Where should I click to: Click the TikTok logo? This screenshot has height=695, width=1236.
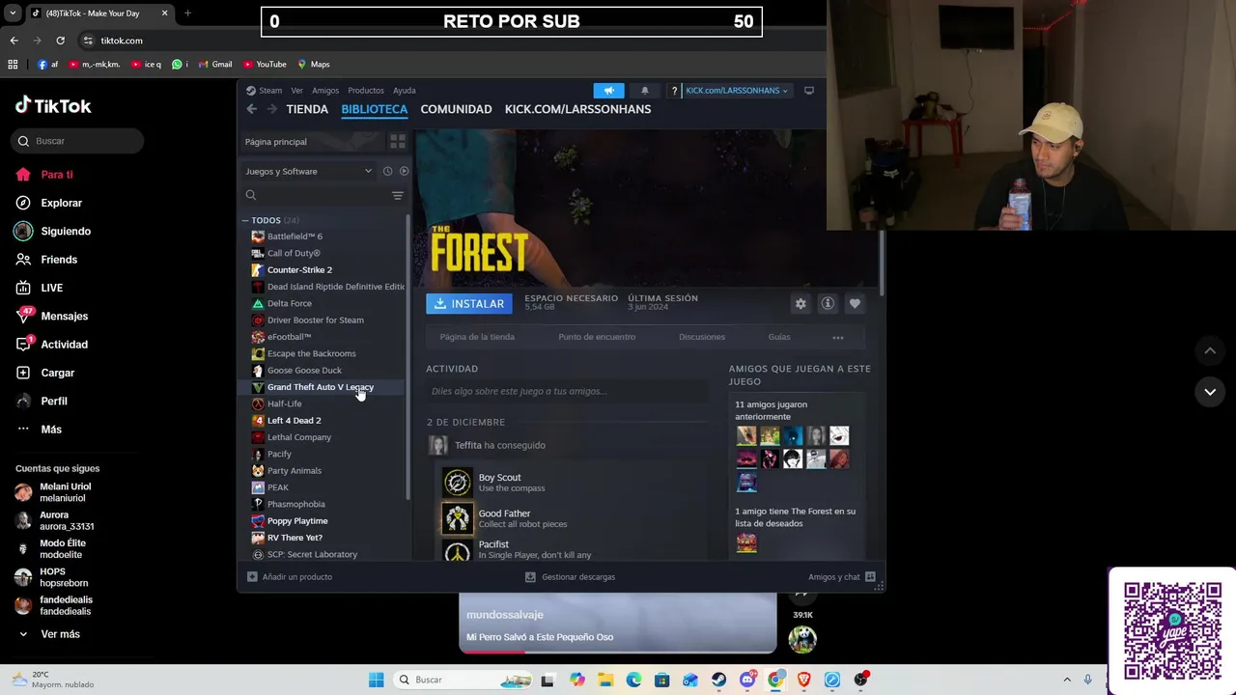[53, 105]
